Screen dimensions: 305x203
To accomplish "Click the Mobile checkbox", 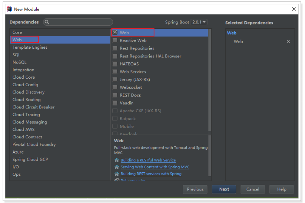I will coord(115,126).
